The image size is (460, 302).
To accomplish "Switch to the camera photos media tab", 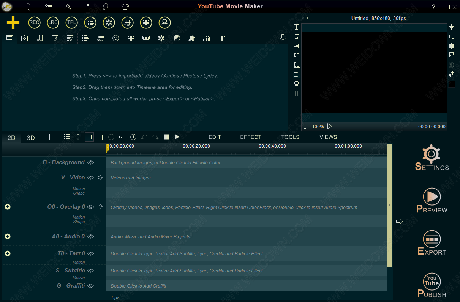I will click(x=25, y=38).
